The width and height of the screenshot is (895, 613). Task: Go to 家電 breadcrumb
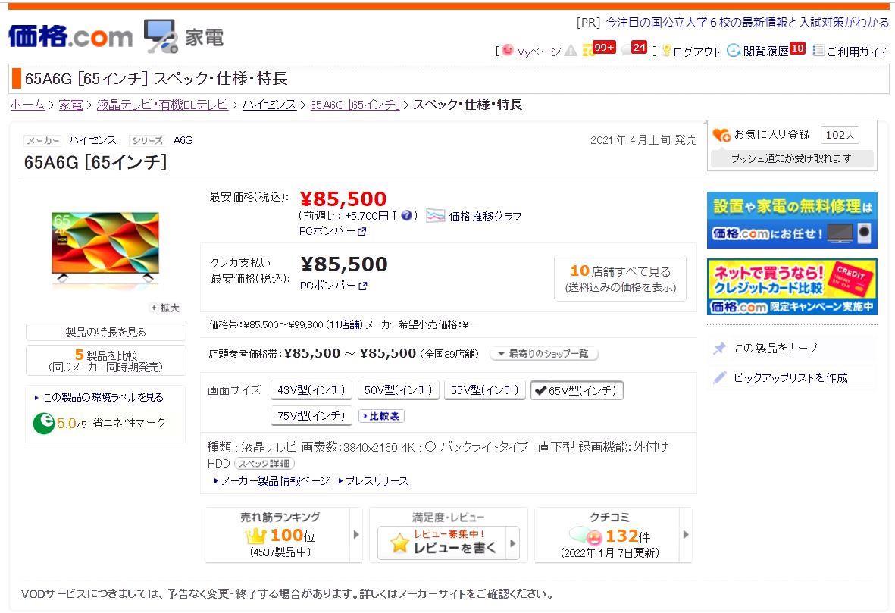click(x=70, y=105)
